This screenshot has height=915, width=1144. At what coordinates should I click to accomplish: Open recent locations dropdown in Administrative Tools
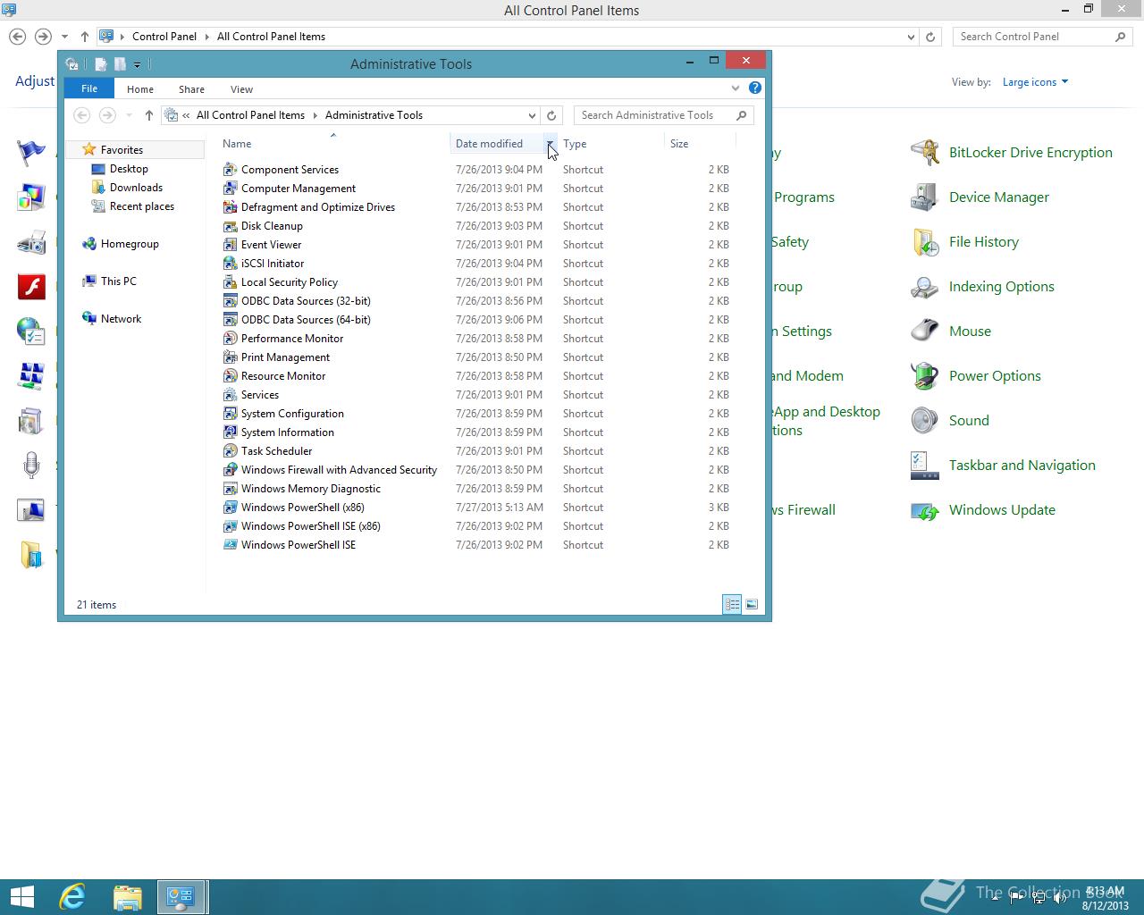tap(129, 115)
